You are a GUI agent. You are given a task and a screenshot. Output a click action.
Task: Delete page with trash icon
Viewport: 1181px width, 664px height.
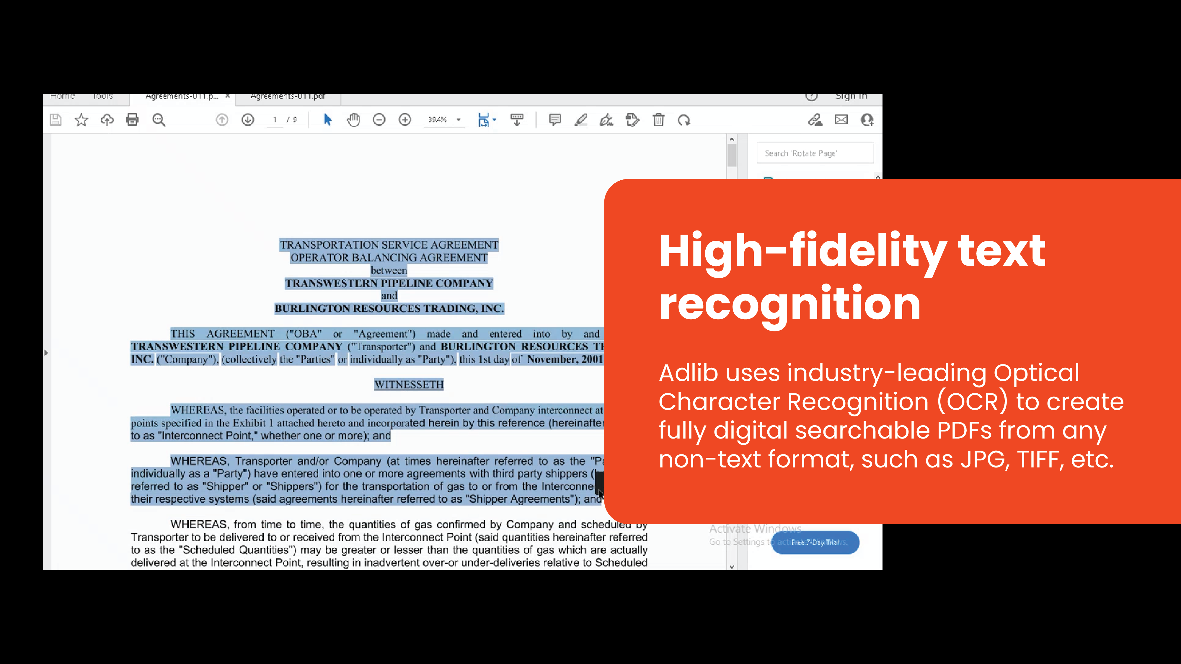658,120
